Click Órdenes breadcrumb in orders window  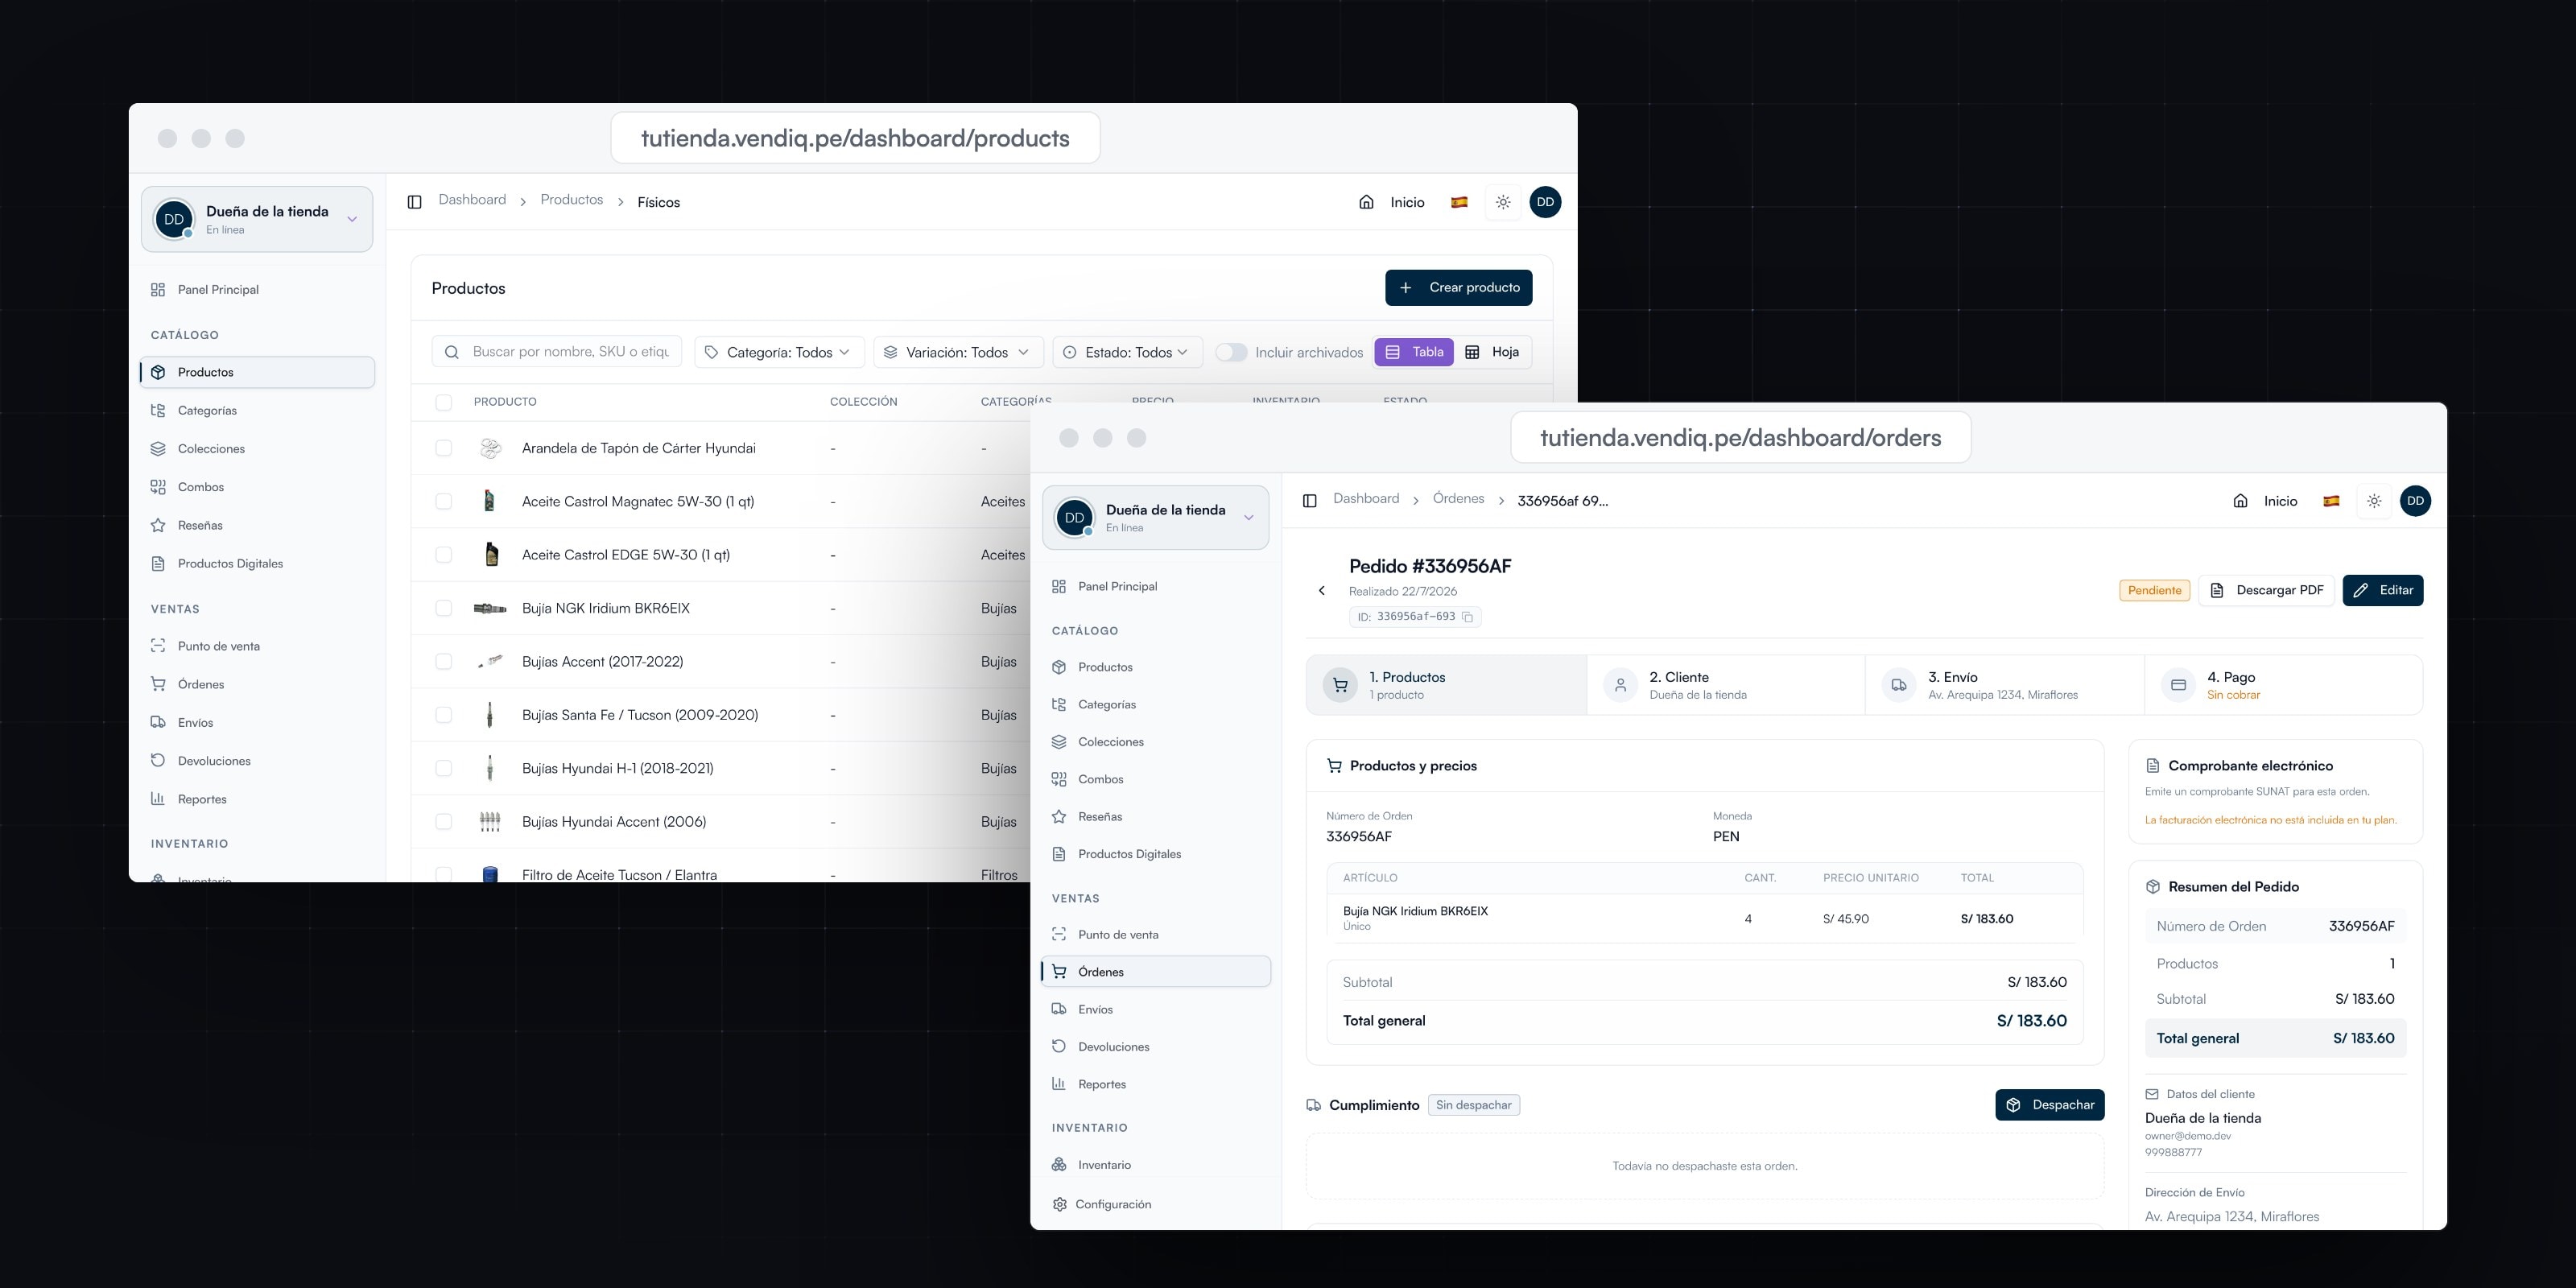pyautogui.click(x=1458, y=499)
